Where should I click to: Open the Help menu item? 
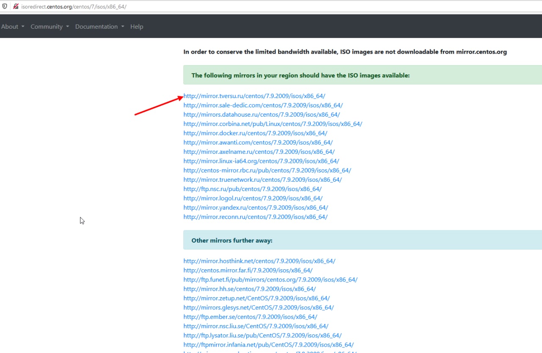[137, 27]
